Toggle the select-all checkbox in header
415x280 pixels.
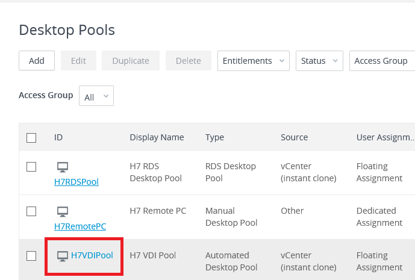tap(31, 138)
